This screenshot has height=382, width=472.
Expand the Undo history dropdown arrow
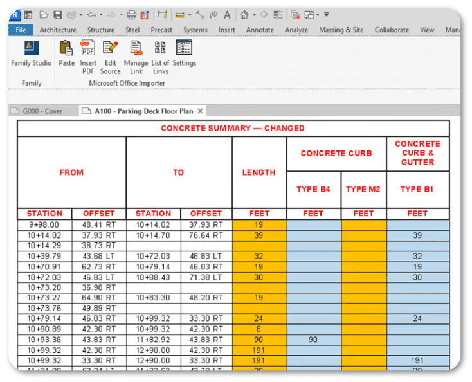point(101,14)
